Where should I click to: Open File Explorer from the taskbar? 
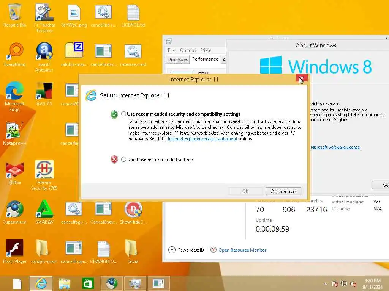(x=65, y=283)
